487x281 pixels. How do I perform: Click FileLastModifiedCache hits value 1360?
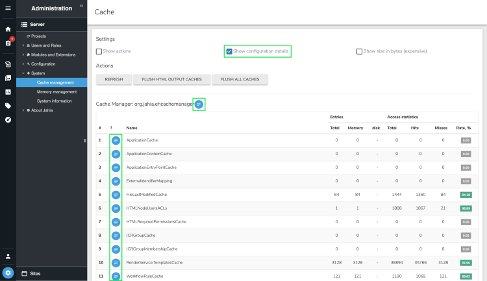click(x=421, y=195)
